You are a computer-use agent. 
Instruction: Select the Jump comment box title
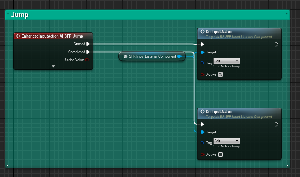click(20, 15)
